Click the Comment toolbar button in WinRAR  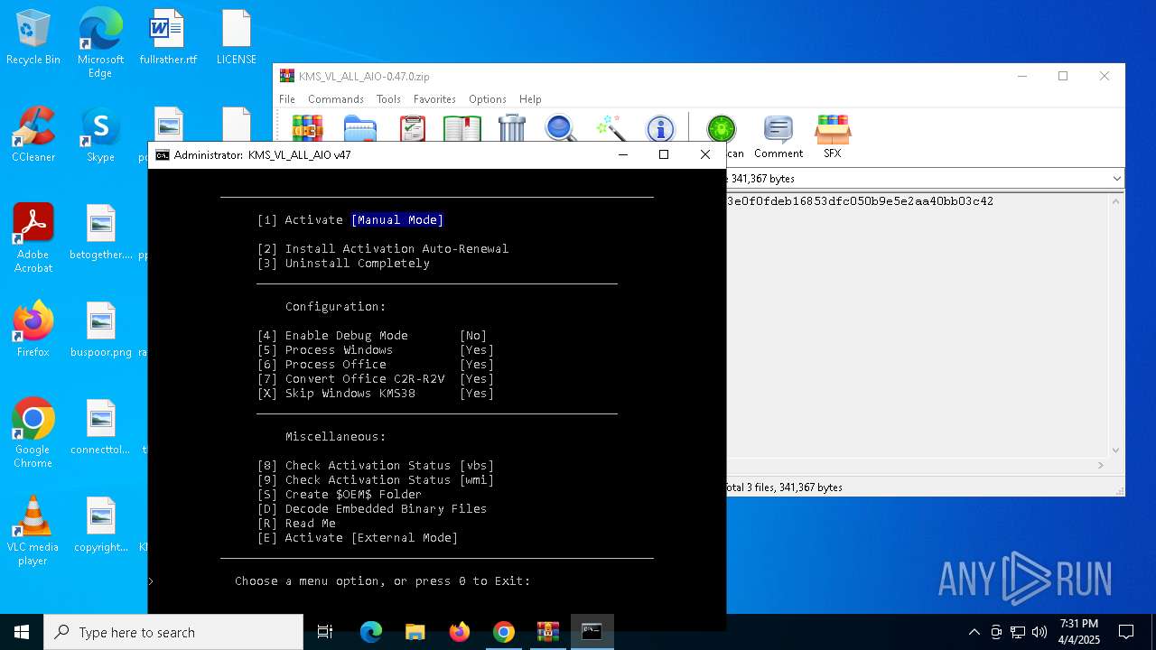click(778, 137)
